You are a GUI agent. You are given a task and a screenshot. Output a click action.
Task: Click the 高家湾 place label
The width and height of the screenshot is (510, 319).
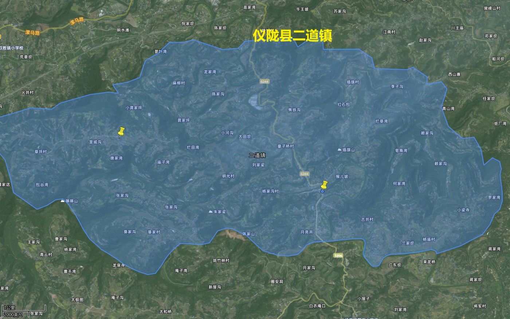click(250, 7)
